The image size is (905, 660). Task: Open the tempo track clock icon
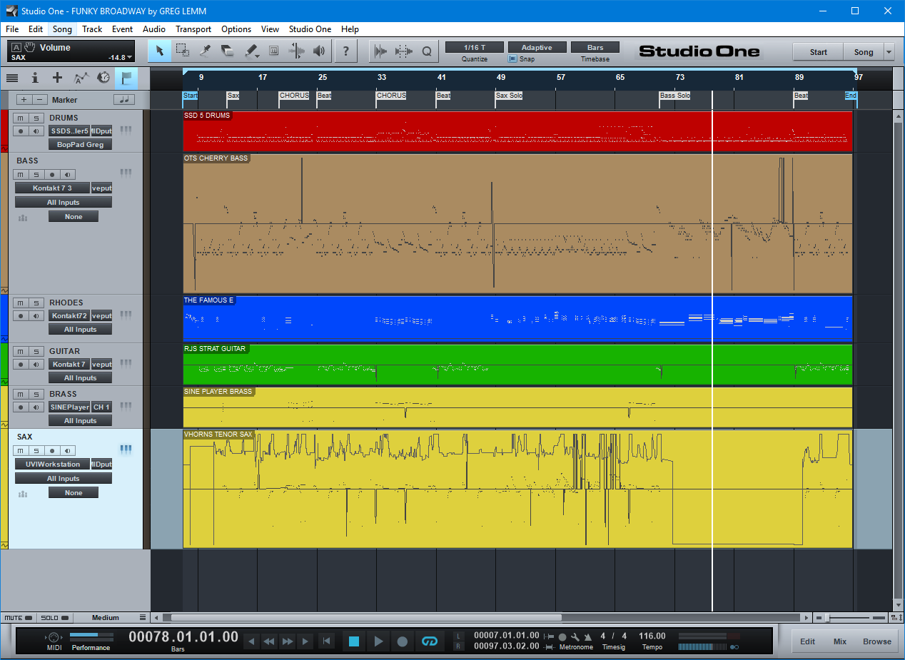[x=104, y=78]
